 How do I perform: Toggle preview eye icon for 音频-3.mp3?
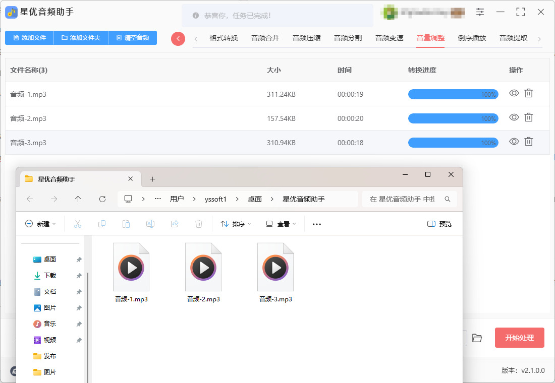click(514, 142)
